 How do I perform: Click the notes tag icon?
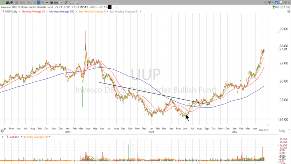tap(71, 3)
